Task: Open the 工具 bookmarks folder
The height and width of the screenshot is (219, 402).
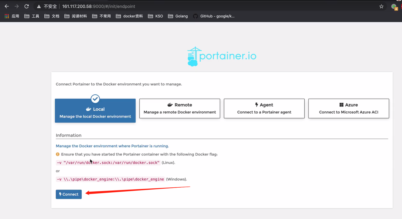Action: pyautogui.click(x=32, y=16)
